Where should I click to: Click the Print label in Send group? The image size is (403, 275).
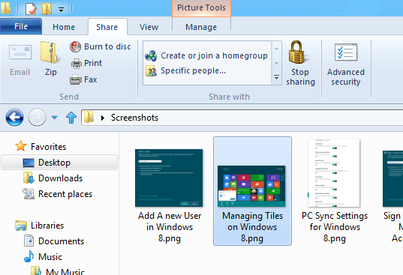[93, 63]
